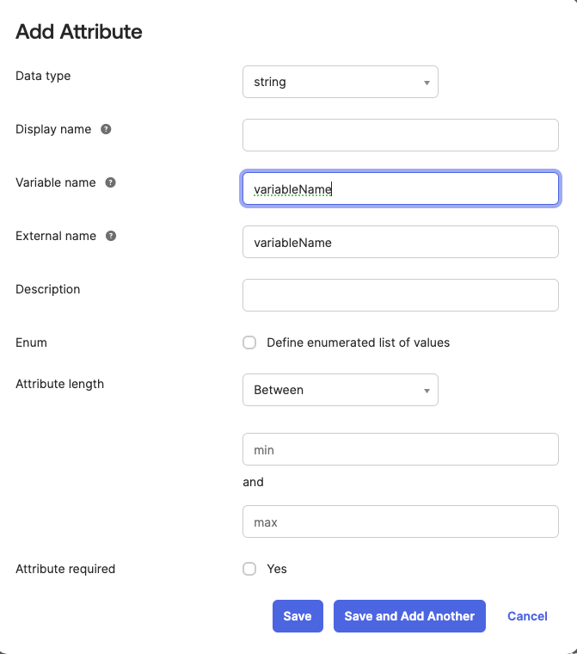Click the Attribute length dropdown arrow
Viewport: 577px width, 654px height.
click(x=427, y=391)
